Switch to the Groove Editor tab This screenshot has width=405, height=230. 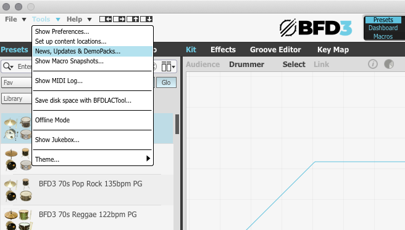[x=275, y=50]
